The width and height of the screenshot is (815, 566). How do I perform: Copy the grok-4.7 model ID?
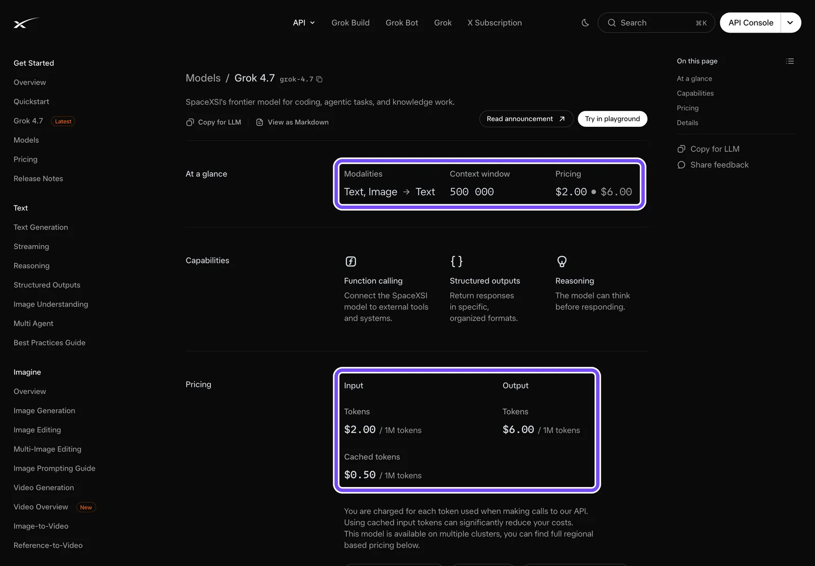coord(319,79)
